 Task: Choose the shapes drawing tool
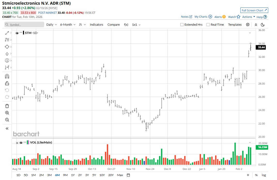pyautogui.click(x=7, y=47)
